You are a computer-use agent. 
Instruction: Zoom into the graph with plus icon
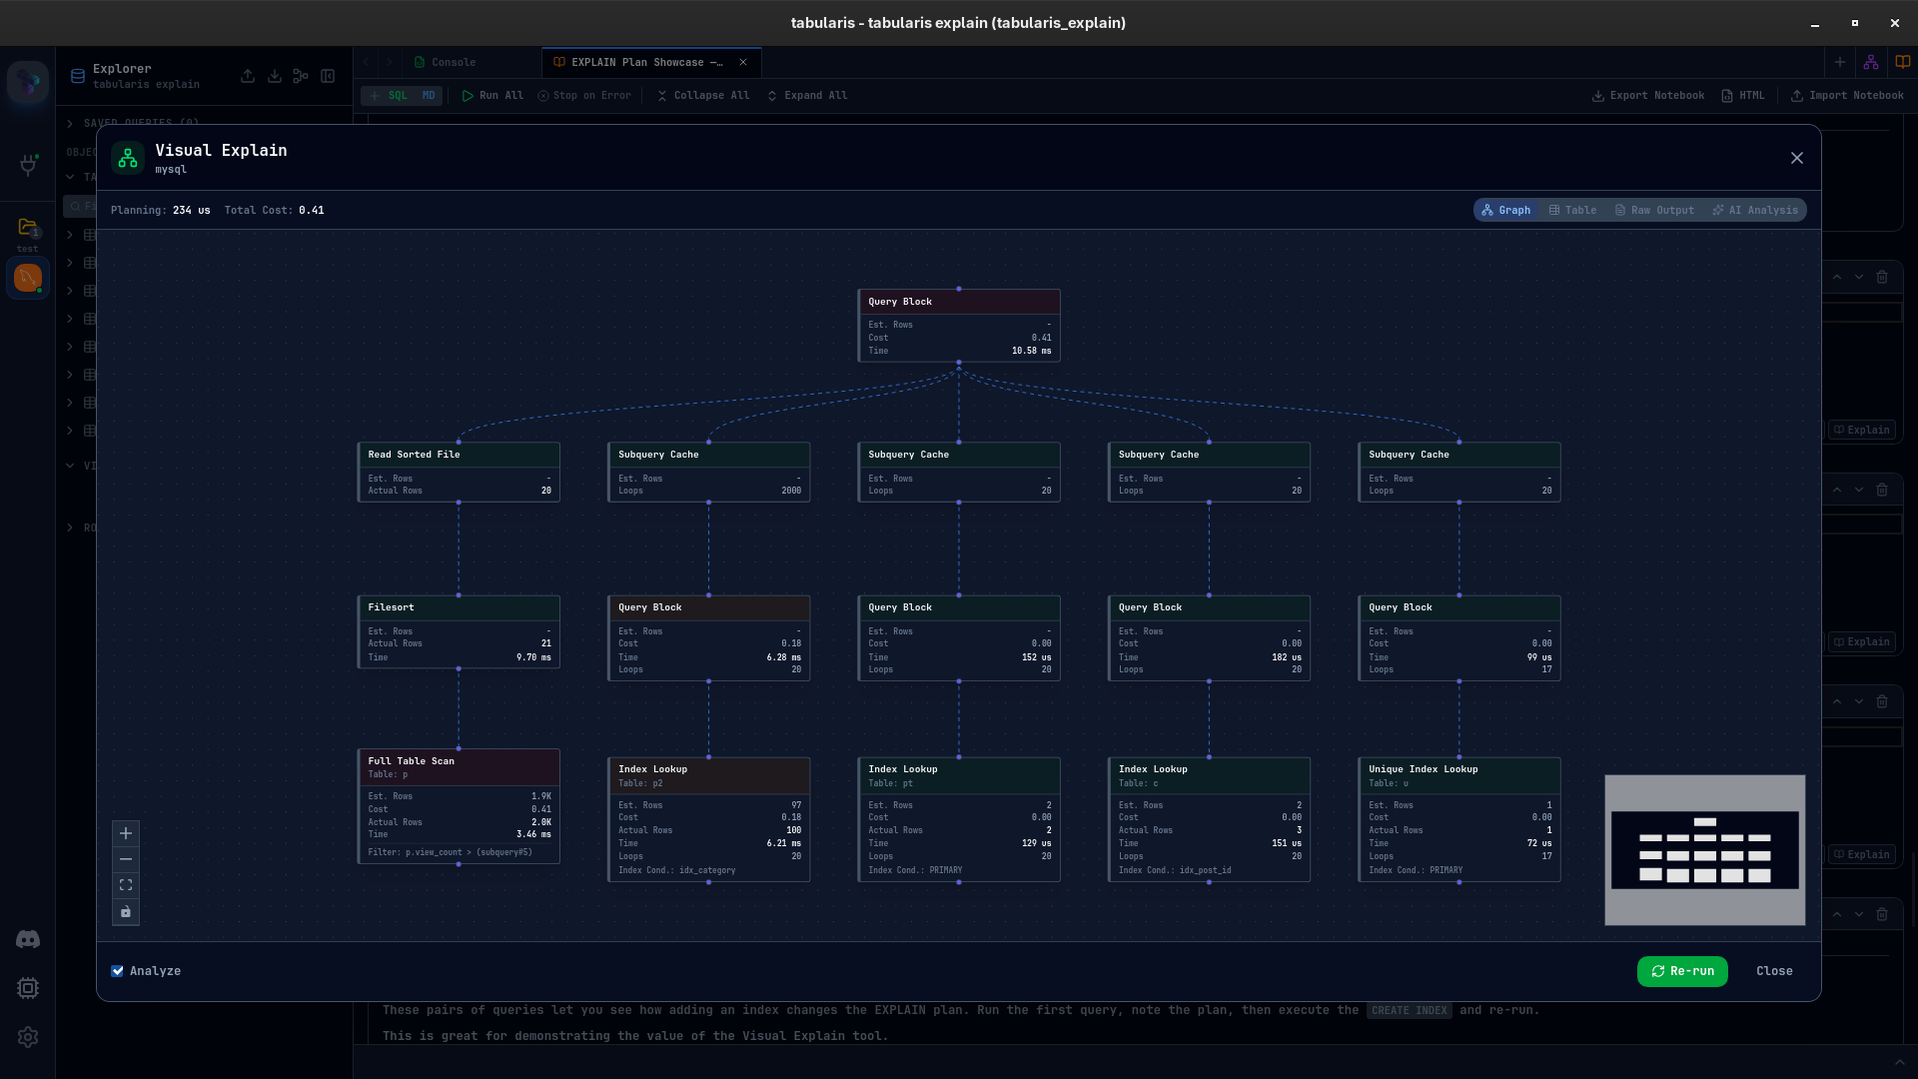(x=126, y=833)
